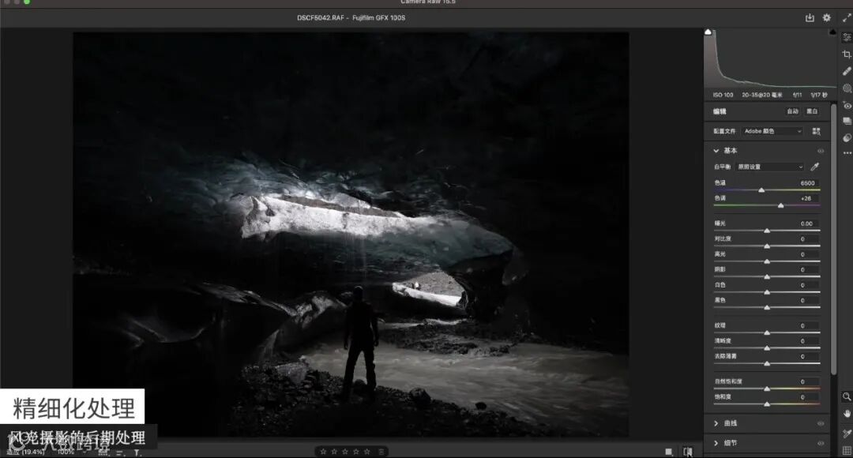
Task: Select the Red Eye removal tool
Action: click(847, 105)
